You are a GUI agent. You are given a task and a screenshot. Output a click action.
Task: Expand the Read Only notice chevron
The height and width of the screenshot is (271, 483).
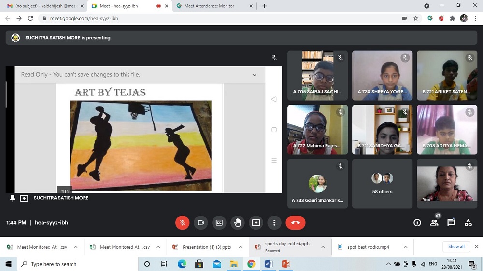click(255, 75)
